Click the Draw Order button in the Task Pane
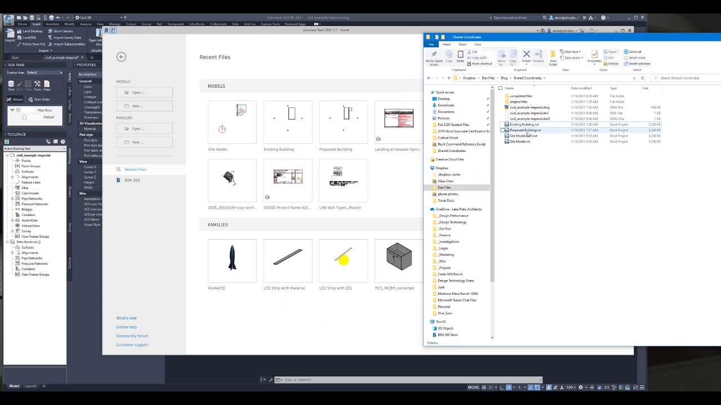The image size is (721, 405). pos(39,100)
